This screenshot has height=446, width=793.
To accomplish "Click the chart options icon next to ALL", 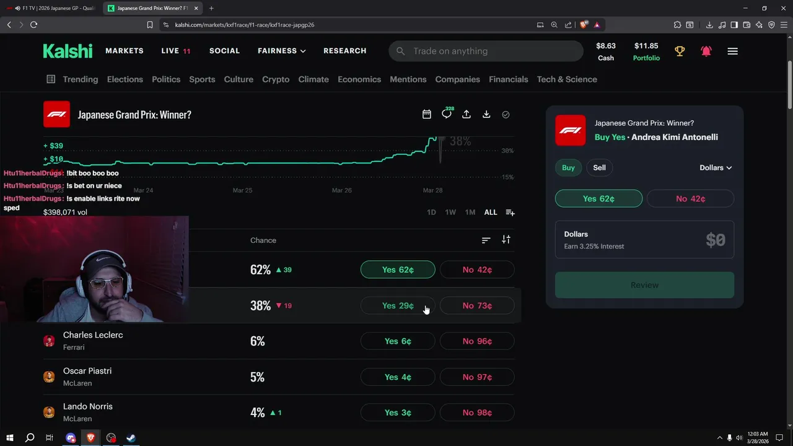I will click(510, 212).
